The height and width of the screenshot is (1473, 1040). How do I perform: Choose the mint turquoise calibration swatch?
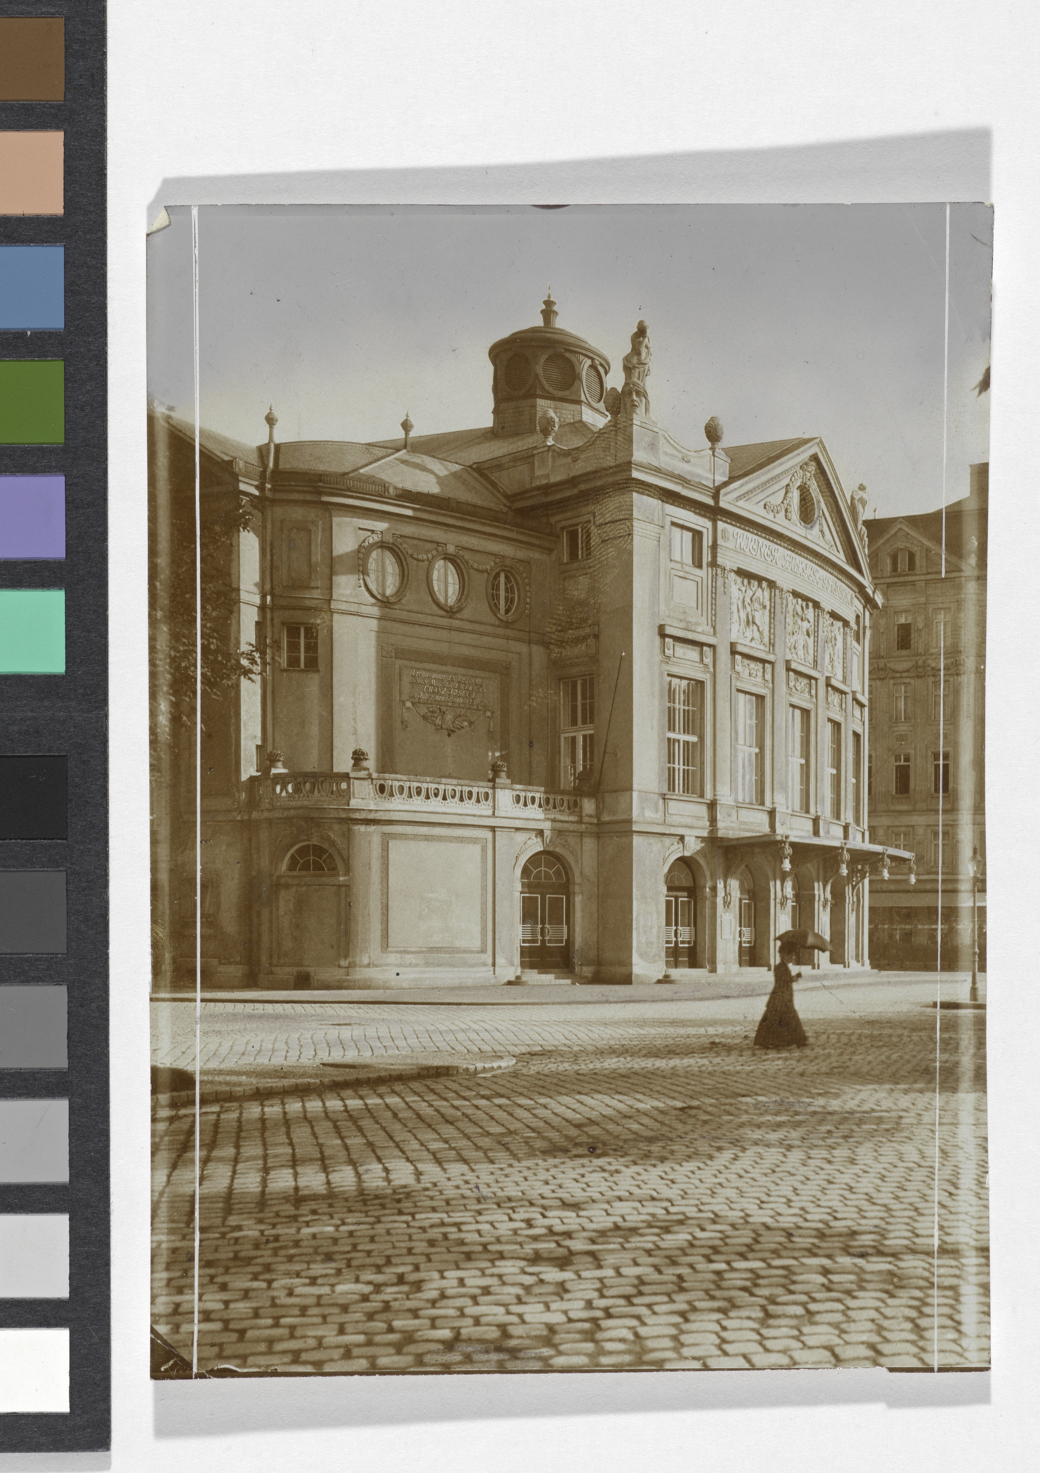32,631
